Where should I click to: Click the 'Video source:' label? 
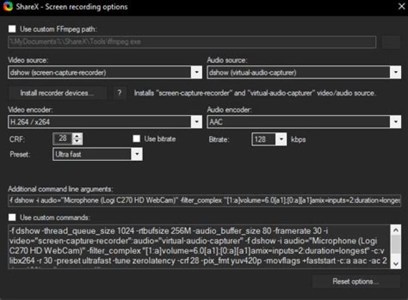28,60
